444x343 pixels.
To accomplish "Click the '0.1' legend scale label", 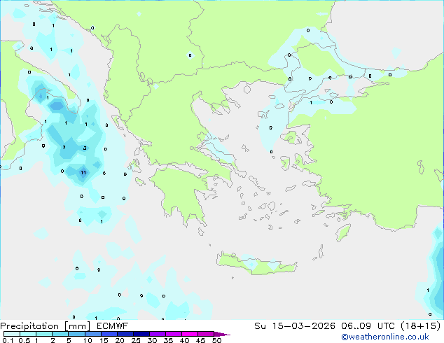I will [x=8, y=340].
